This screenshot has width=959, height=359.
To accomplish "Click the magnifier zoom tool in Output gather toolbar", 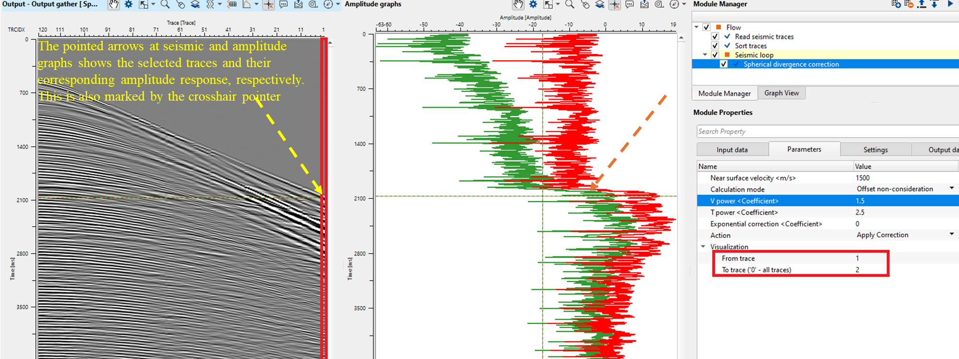I will 165,5.
